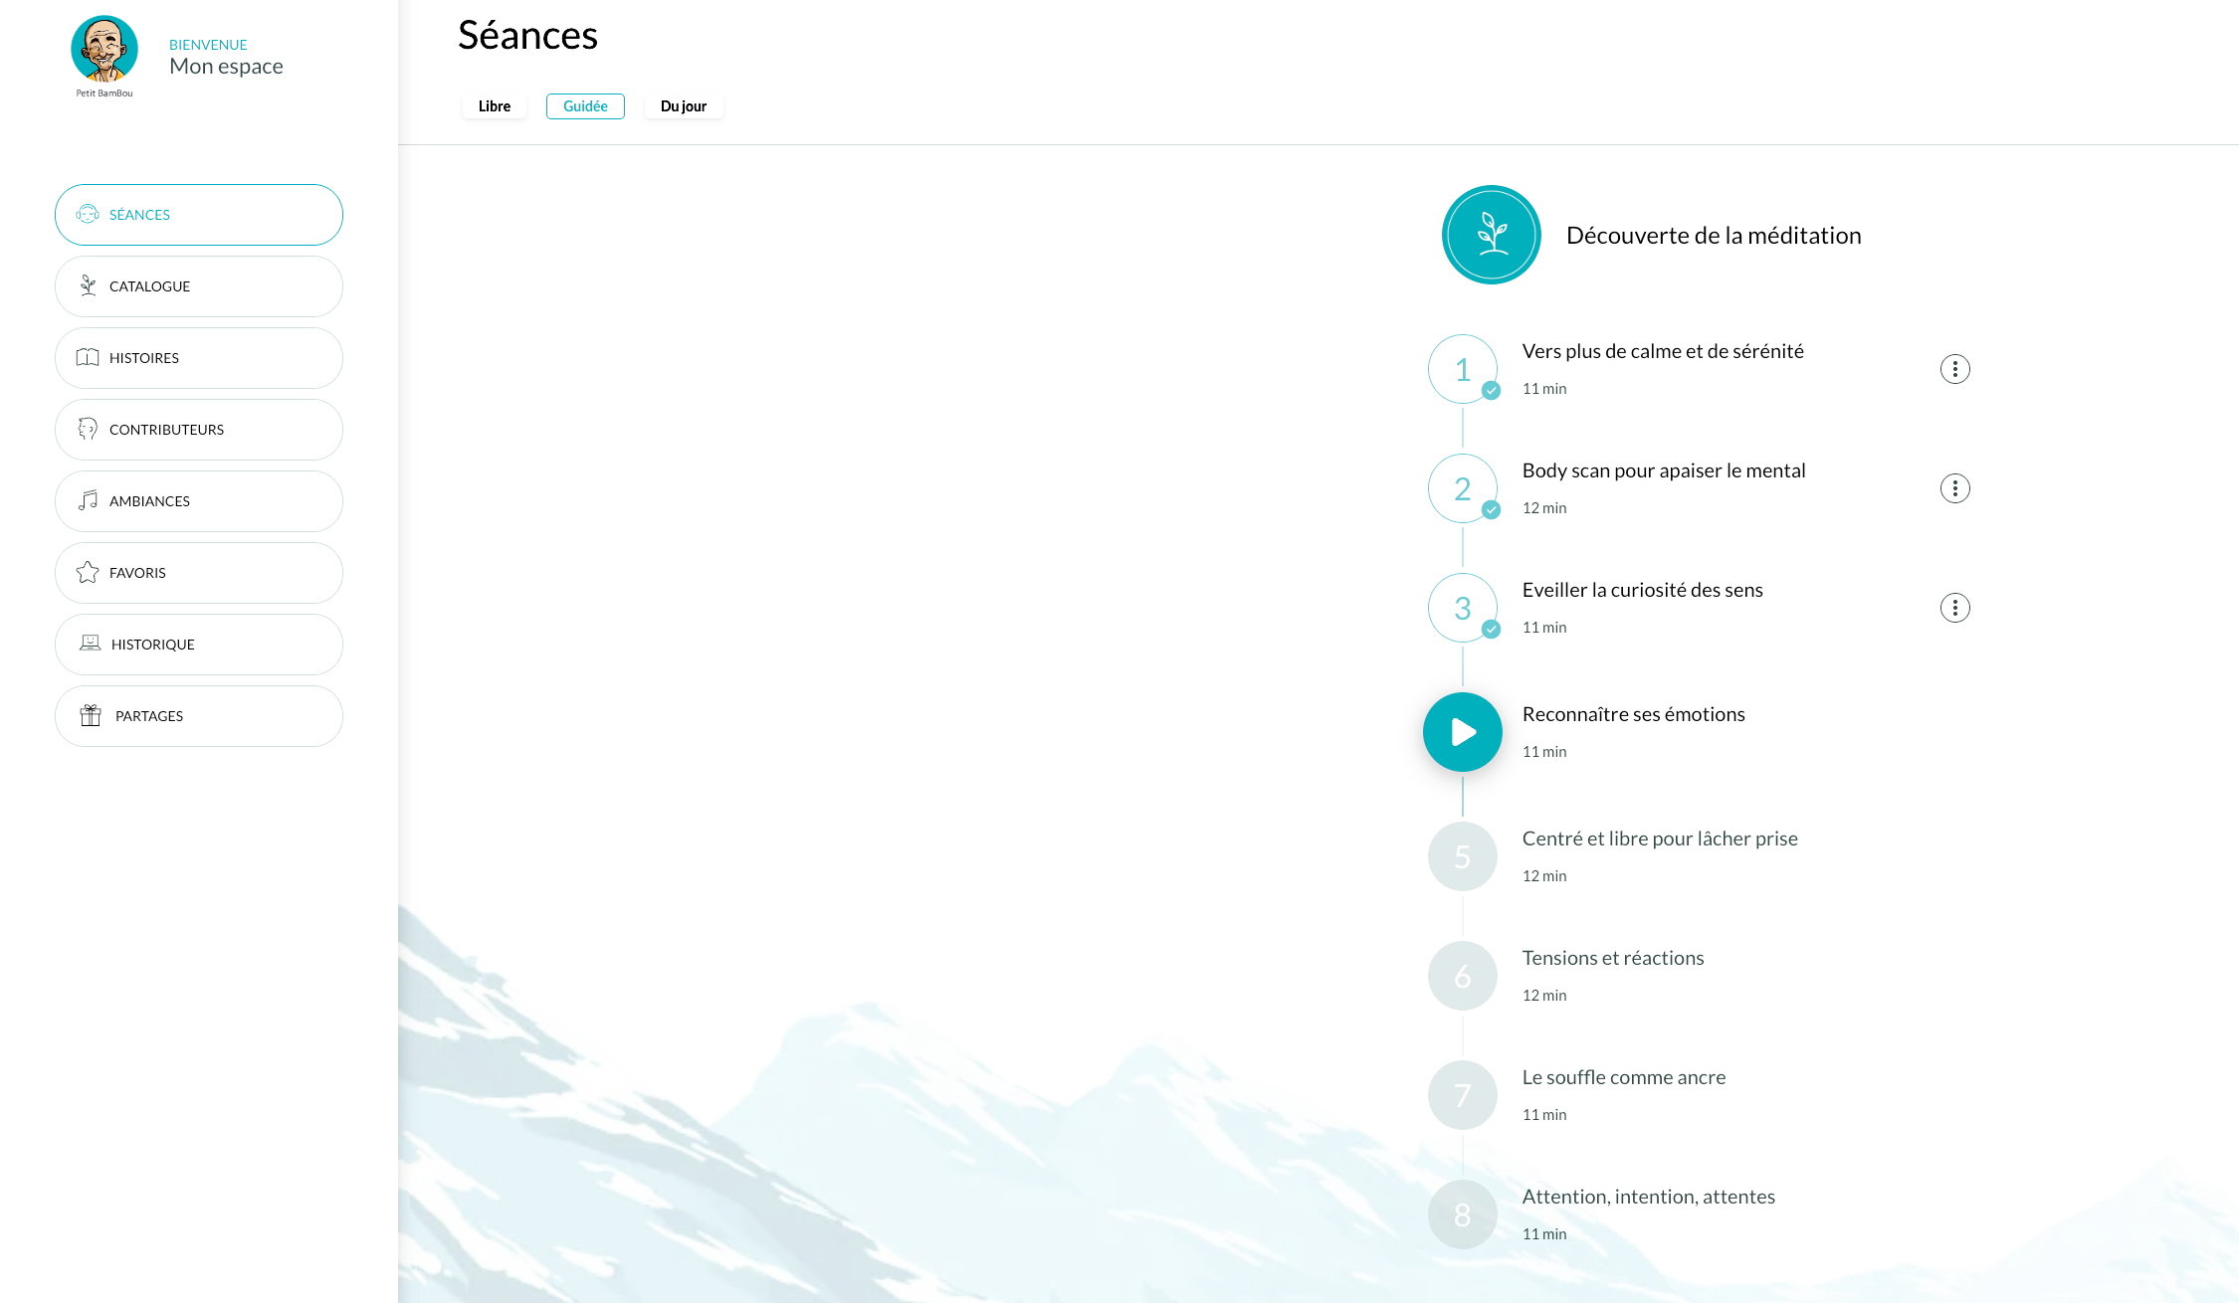Click locked session 5 Centré et libre
The width and height of the screenshot is (2239, 1303).
(1462, 856)
